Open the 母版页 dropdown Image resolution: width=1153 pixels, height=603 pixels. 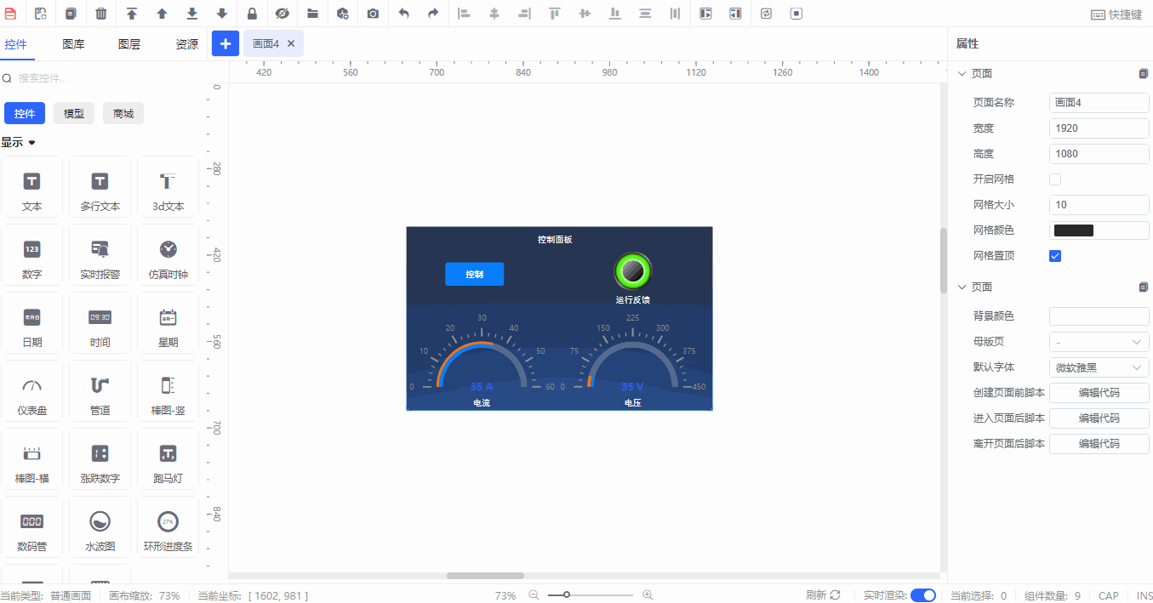tap(1099, 342)
